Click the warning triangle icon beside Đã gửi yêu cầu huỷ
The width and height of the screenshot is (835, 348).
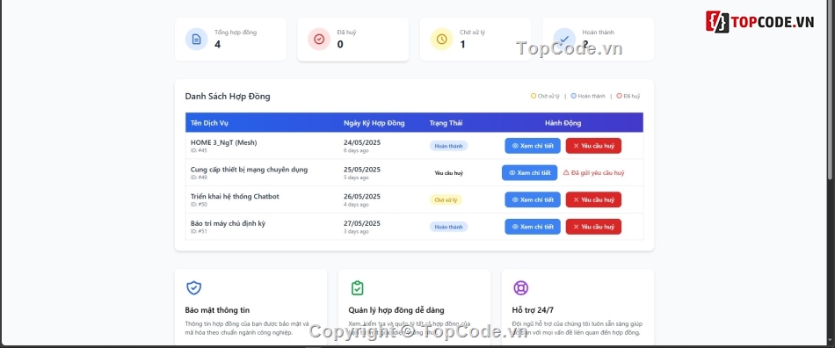pos(566,172)
